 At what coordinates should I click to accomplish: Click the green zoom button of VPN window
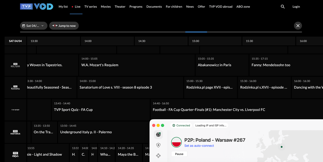pos(162,125)
